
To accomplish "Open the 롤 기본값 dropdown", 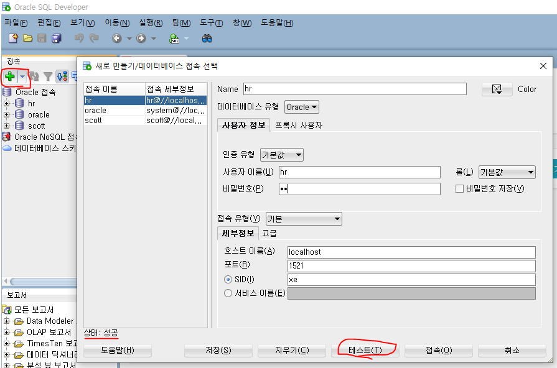I will click(507, 172).
